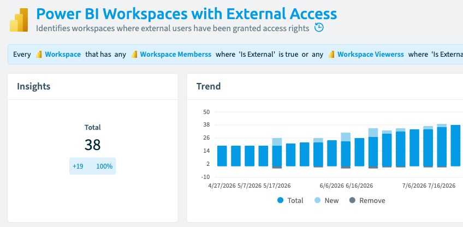Image resolution: width=463 pixels, height=227 pixels.
Task: Click the 'Is External' condition text
Action: [x=257, y=55]
